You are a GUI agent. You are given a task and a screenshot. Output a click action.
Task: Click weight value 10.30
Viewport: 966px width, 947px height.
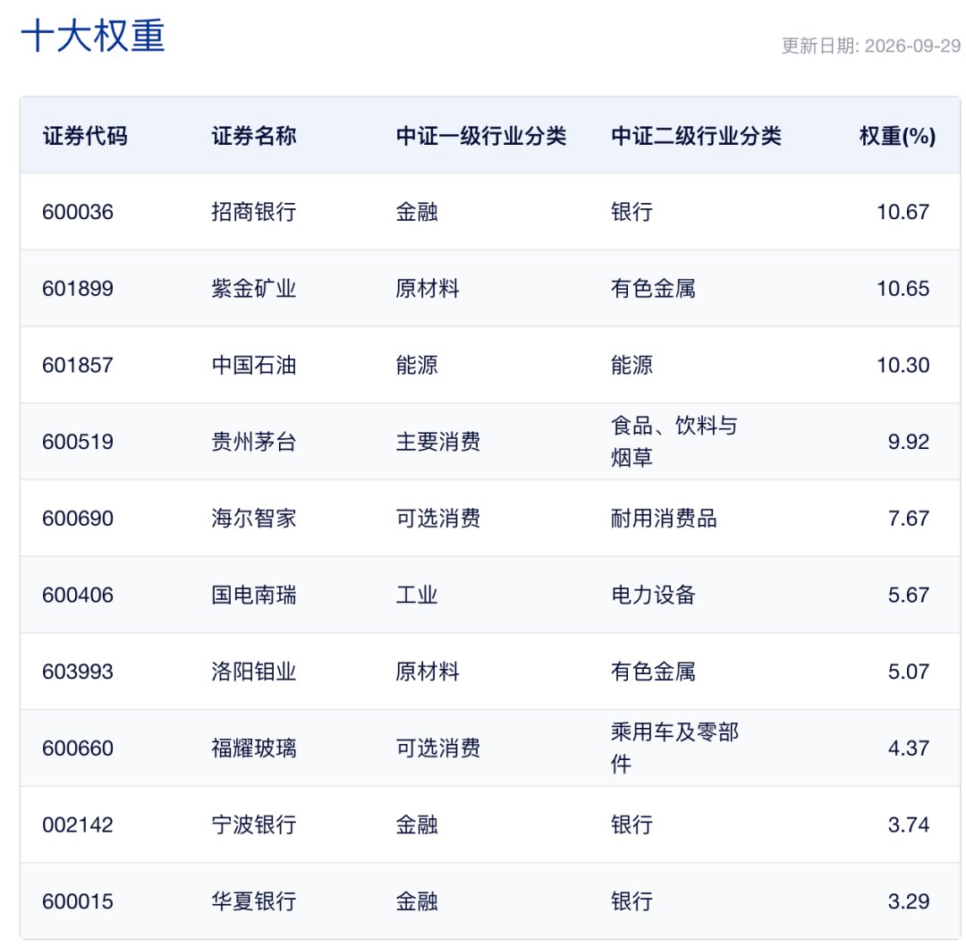click(902, 366)
